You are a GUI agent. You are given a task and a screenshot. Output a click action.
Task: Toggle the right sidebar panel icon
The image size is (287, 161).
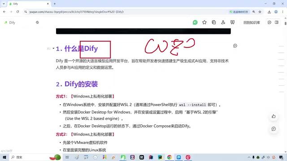[x=277, y=22]
